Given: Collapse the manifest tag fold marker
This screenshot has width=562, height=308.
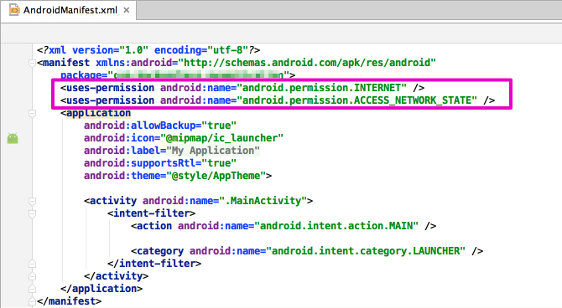Looking at the screenshot, I should 32,64.
